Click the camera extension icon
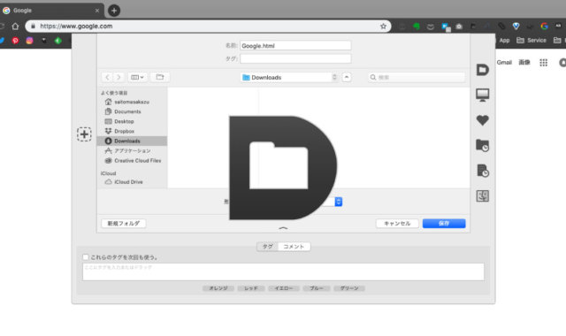566x336 pixels. tap(459, 27)
